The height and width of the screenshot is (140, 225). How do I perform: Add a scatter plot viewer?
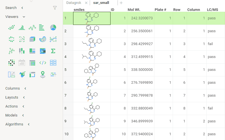click(11, 27)
